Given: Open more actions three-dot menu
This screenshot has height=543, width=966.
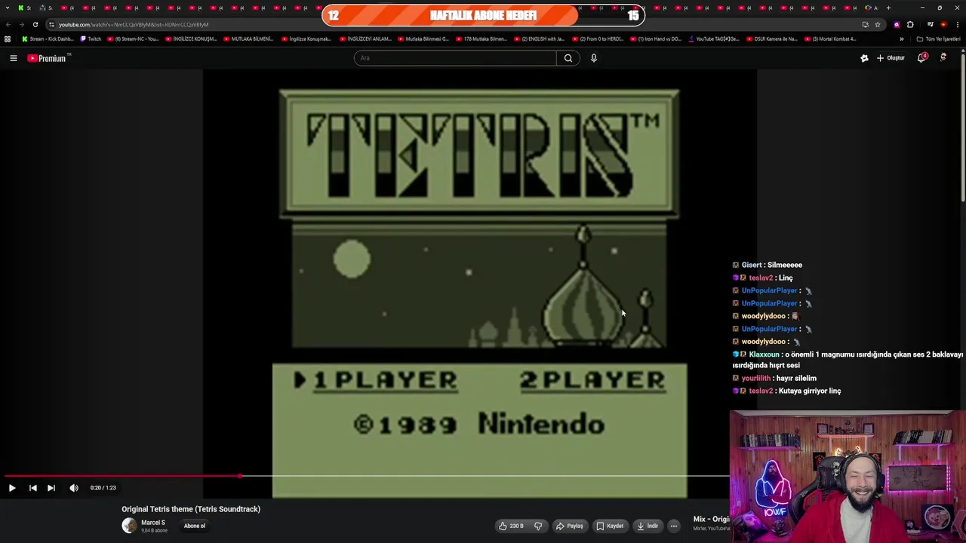Looking at the screenshot, I should pos(674,526).
